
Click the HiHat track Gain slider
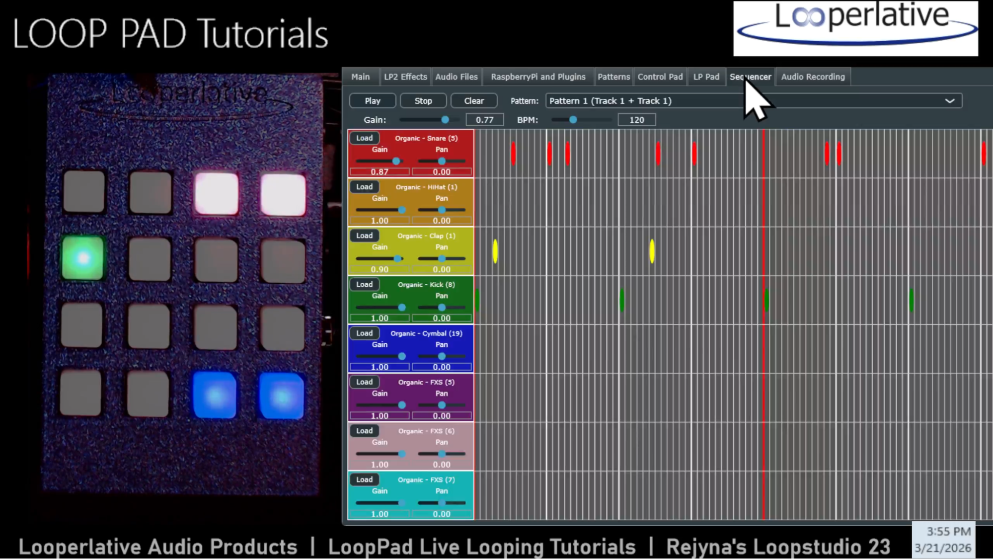(380, 210)
